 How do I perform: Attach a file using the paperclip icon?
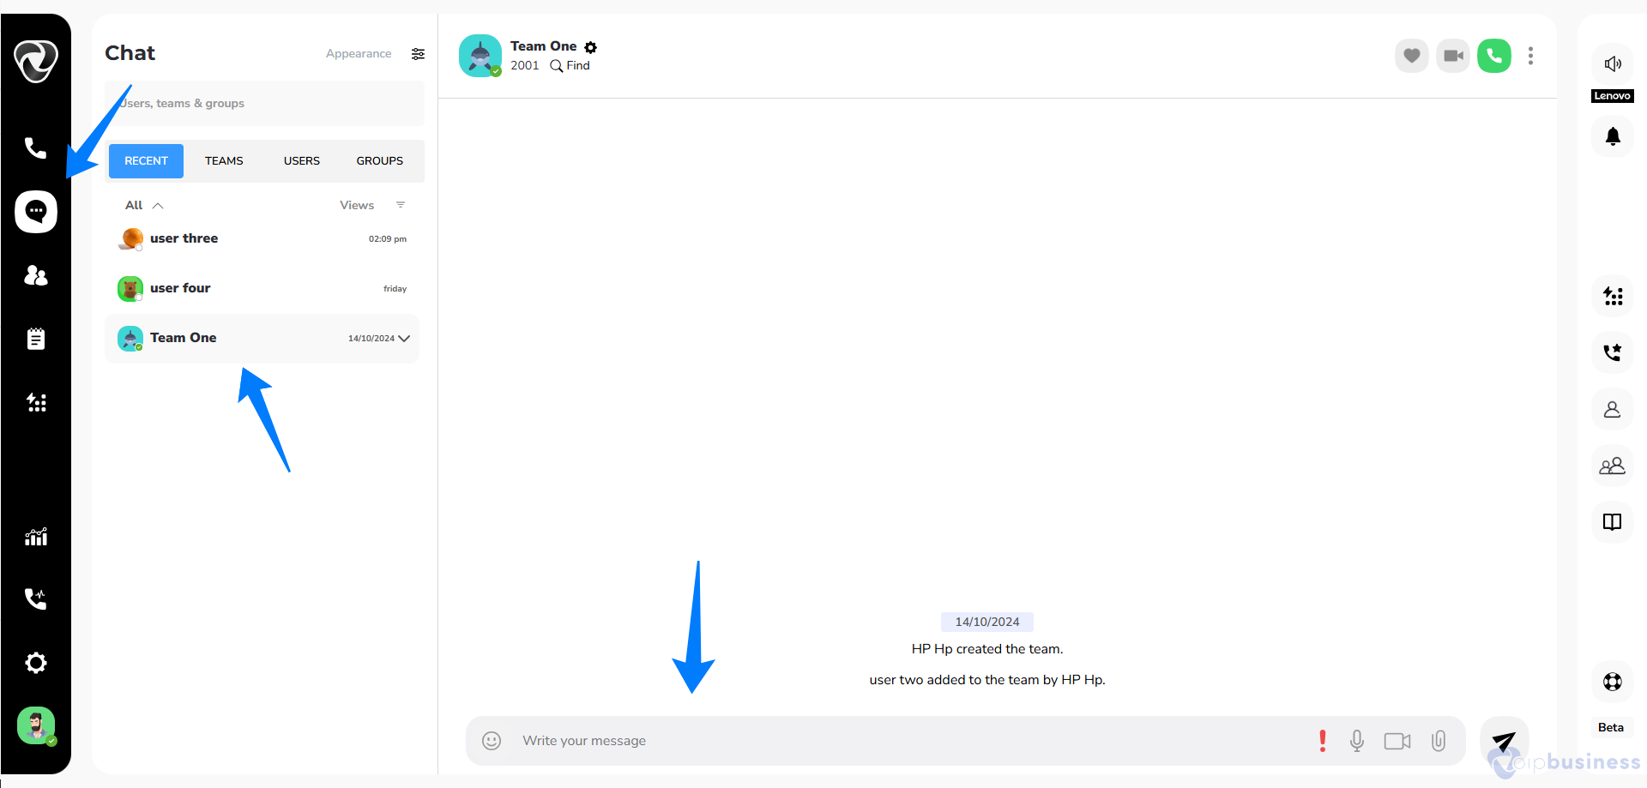[1439, 741]
